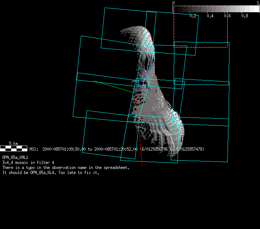Select the "5 km" scale label

pyautogui.click(x=13, y=143)
